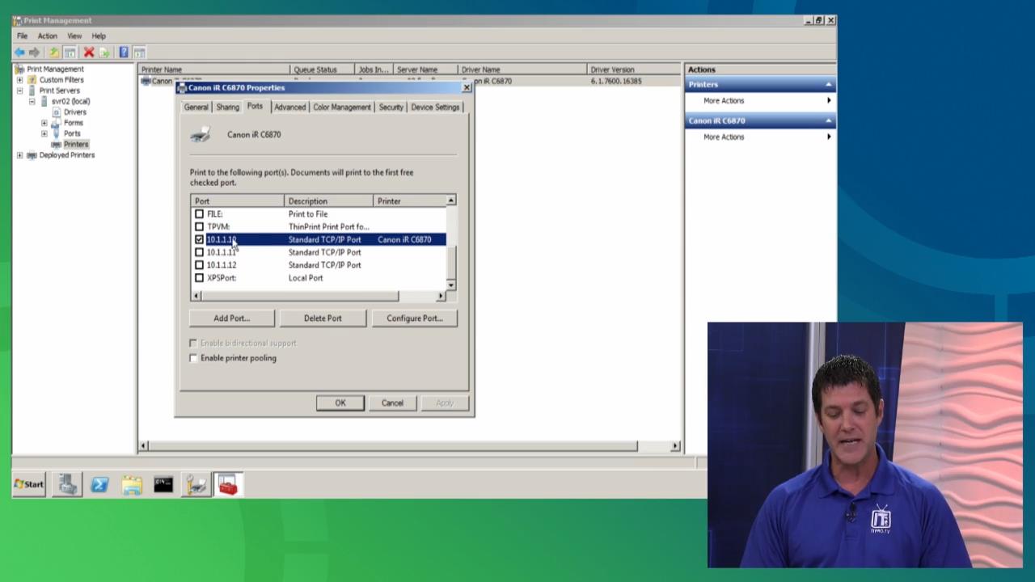Click the Description column header in port list
Image resolution: width=1035 pixels, height=582 pixels.
(328, 201)
